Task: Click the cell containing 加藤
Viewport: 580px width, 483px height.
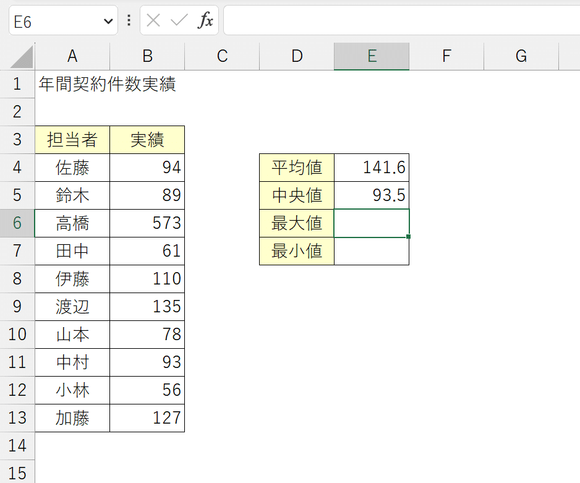Action: click(72, 418)
